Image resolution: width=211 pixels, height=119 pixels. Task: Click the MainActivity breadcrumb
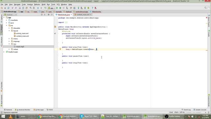(95, 12)
